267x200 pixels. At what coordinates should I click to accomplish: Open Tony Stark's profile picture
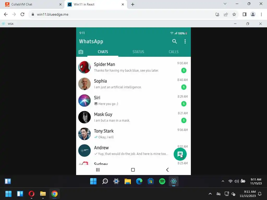pos(84,134)
